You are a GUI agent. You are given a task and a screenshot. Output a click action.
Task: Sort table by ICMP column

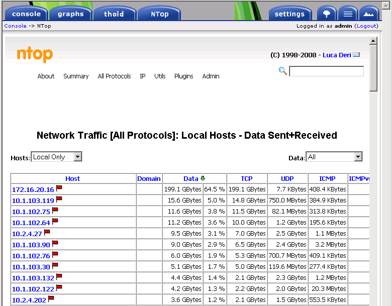327,178
